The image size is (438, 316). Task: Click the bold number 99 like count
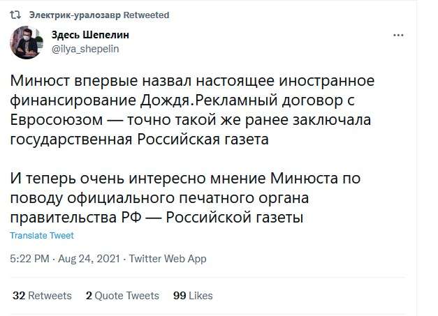[x=179, y=296]
